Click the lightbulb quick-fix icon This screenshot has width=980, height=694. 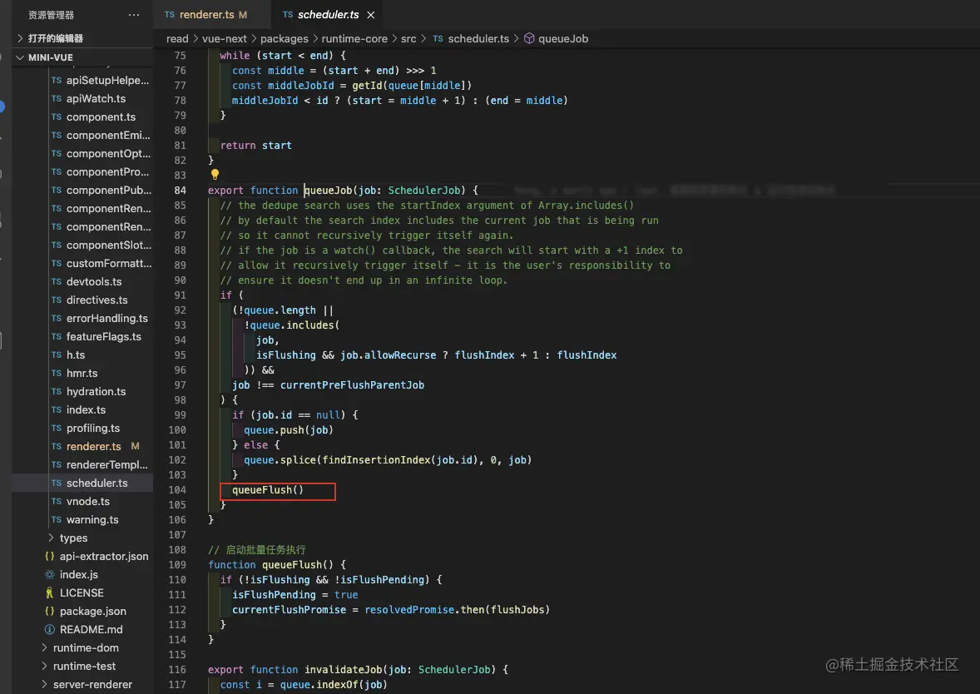(215, 175)
